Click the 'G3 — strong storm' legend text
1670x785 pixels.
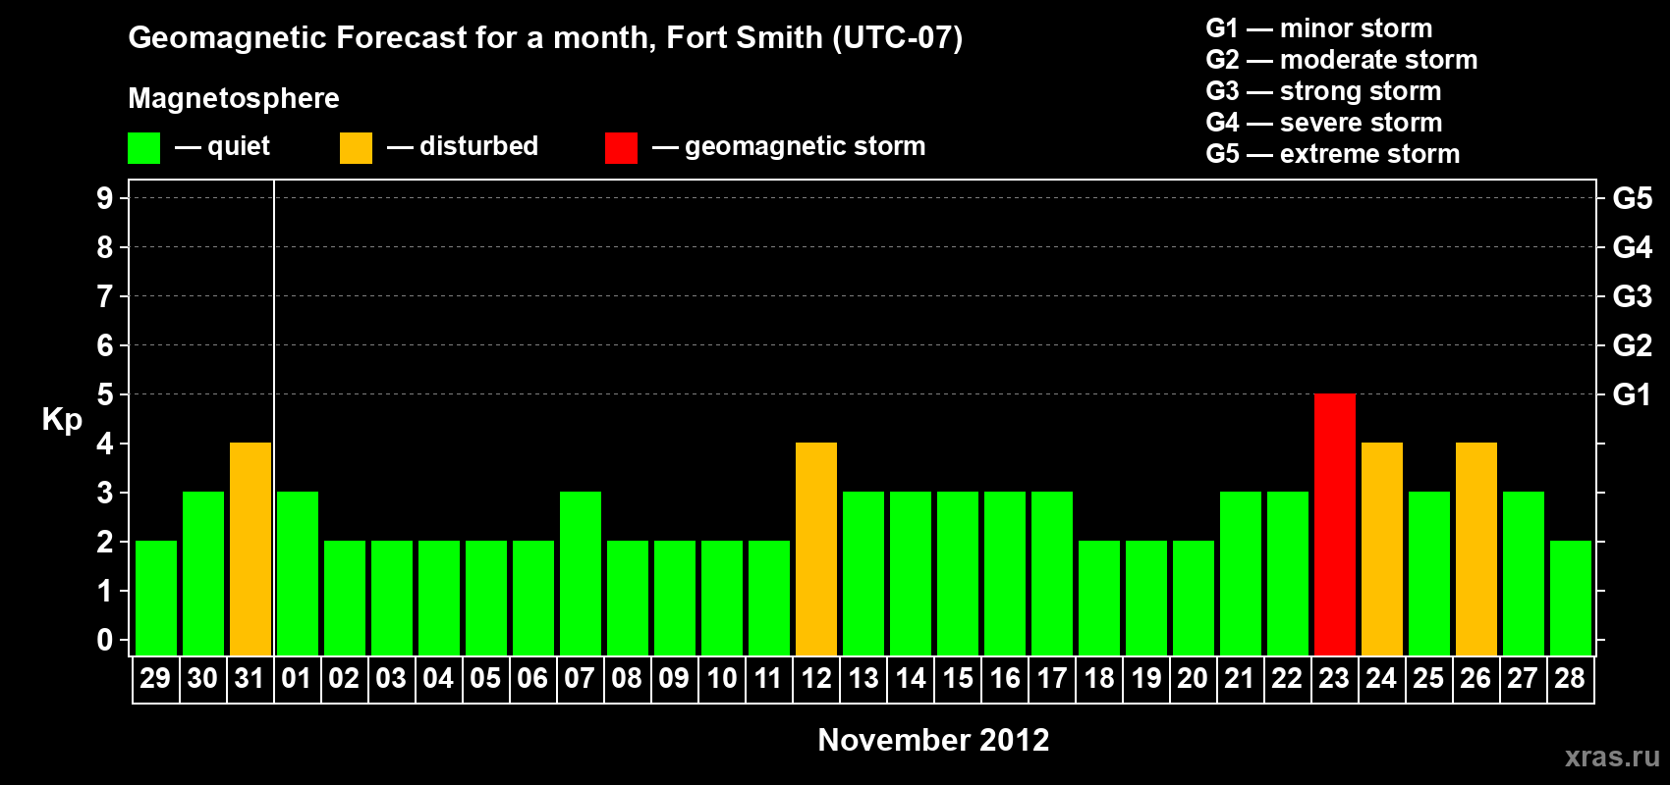pyautogui.click(x=1323, y=91)
